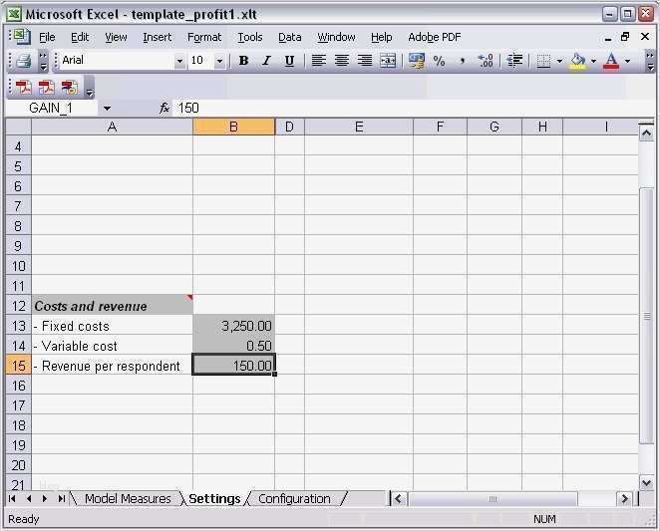Image resolution: width=660 pixels, height=531 pixels.
Task: Click vertical scrollbar up arrow
Action: click(646, 133)
